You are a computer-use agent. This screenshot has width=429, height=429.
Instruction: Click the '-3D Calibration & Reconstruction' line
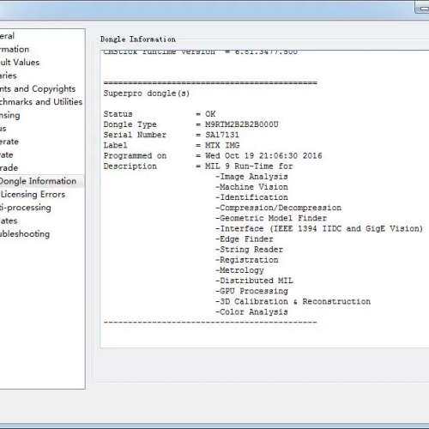pyautogui.click(x=293, y=301)
